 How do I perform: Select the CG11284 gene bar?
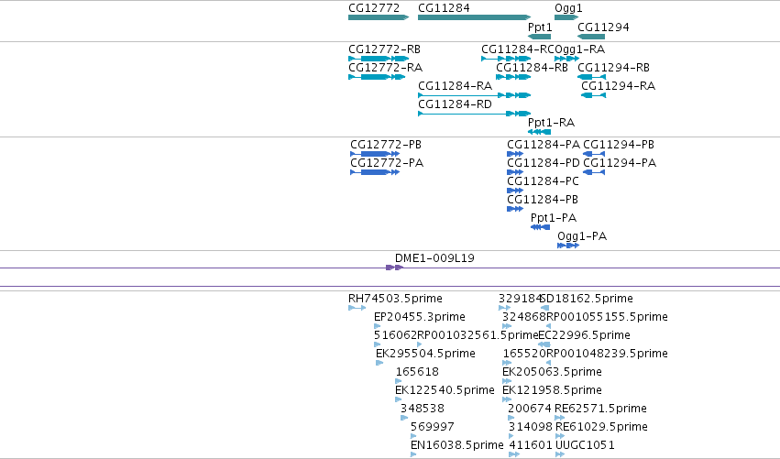pyautogui.click(x=475, y=18)
